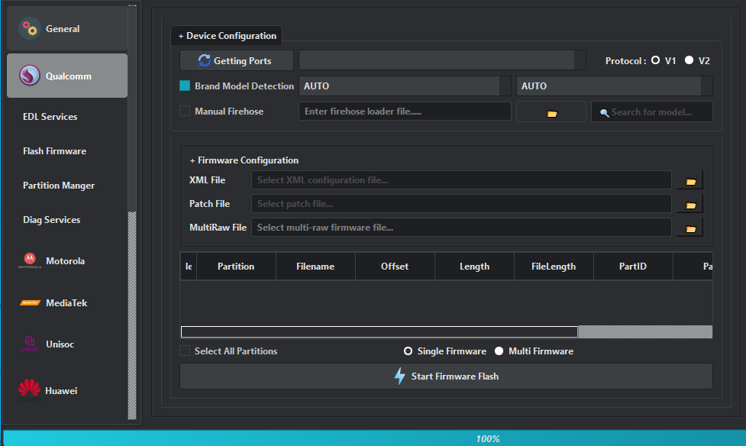Open EDL Services menu item
The width and height of the screenshot is (746, 446).
click(50, 117)
